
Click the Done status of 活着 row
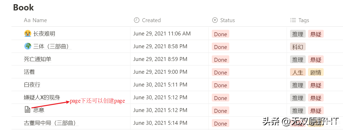pyautogui.click(x=220, y=72)
